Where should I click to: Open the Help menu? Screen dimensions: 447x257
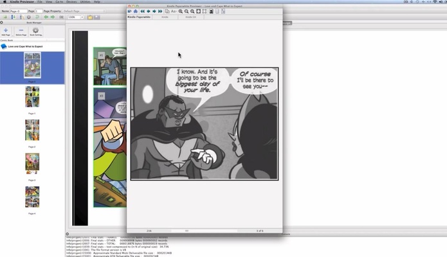pos(97,2)
